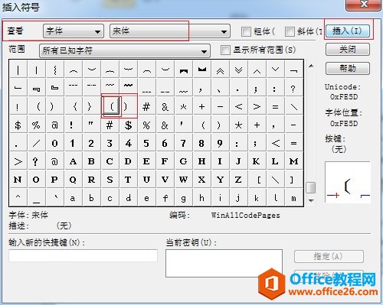Open help with the 帮助 button
The height and width of the screenshot is (305, 383).
348,68
